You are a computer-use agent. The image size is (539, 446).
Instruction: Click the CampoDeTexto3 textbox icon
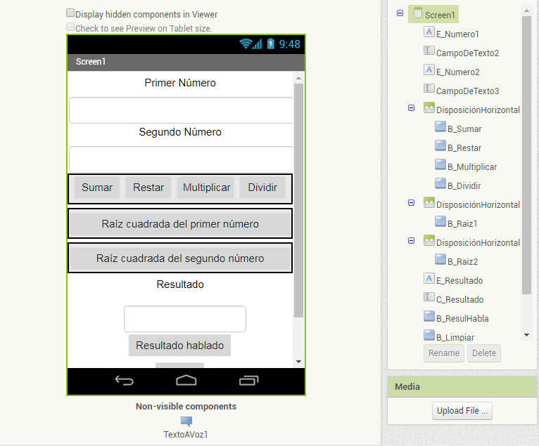click(x=429, y=89)
